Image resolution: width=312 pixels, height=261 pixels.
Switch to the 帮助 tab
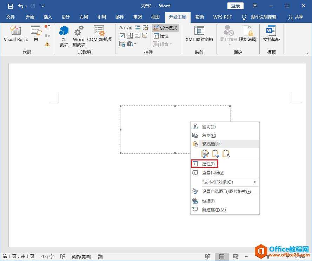[200, 17]
